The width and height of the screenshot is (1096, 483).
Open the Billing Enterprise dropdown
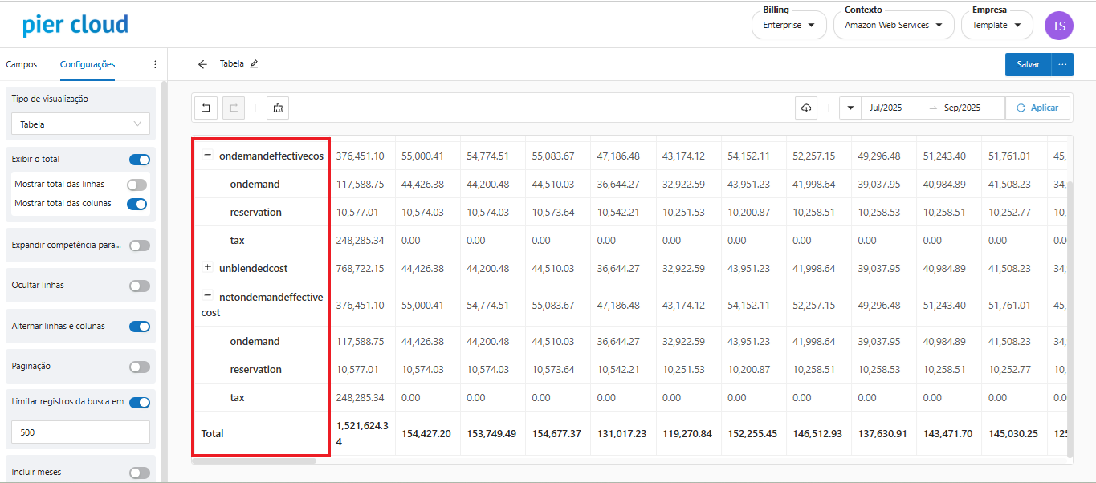click(x=788, y=26)
